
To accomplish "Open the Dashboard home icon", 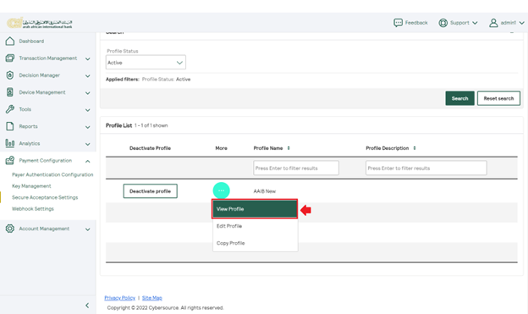I will coord(10,41).
